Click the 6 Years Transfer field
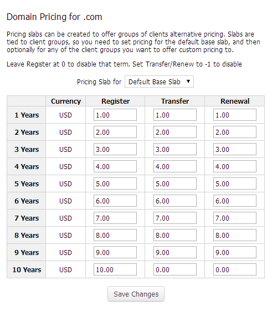Screen dimensions: 267x311 pyautogui.click(x=175, y=201)
